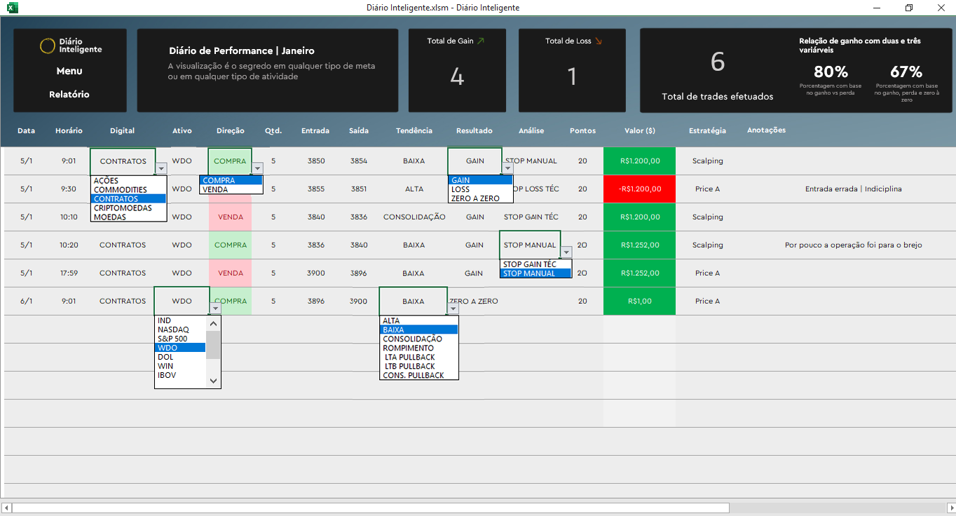This screenshot has width=956, height=516.
Task: Choose CONTRATOS in the Digital list
Action: (128, 199)
